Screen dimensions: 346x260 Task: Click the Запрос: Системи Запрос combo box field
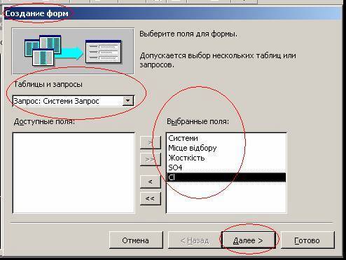click(73, 101)
